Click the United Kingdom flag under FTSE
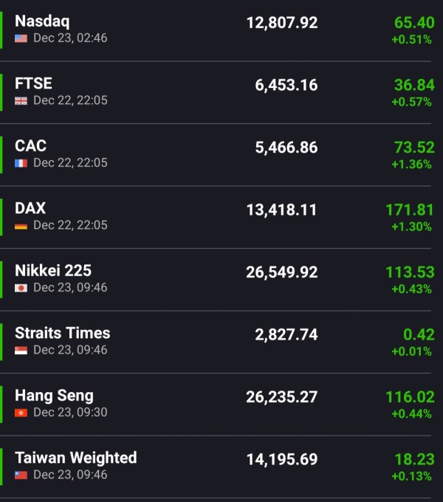443x502 pixels. pyautogui.click(x=21, y=100)
